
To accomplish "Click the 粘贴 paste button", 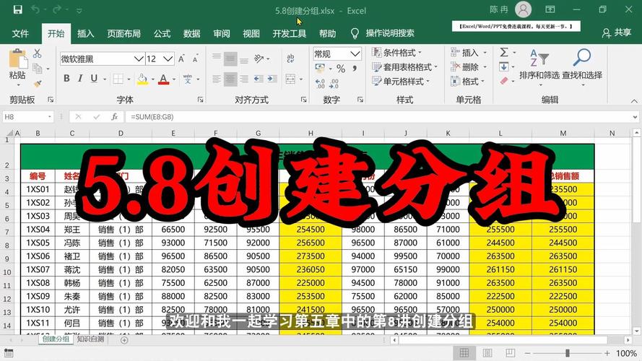I will point(17,67).
